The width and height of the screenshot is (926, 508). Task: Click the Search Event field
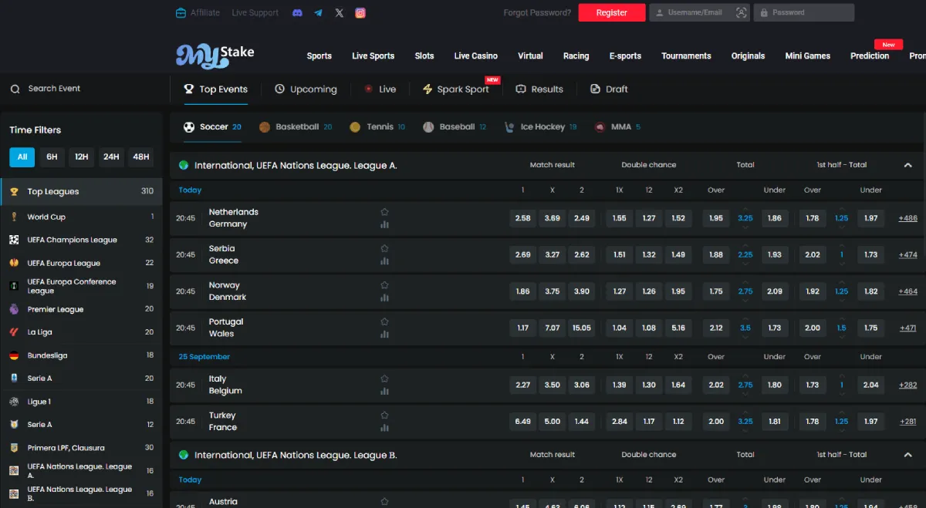(81, 89)
